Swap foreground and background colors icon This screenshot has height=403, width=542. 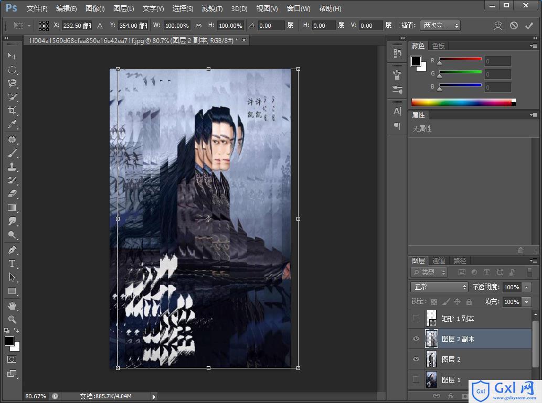pos(16,331)
